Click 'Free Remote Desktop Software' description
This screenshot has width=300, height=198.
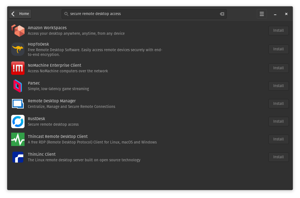click(x=95, y=52)
